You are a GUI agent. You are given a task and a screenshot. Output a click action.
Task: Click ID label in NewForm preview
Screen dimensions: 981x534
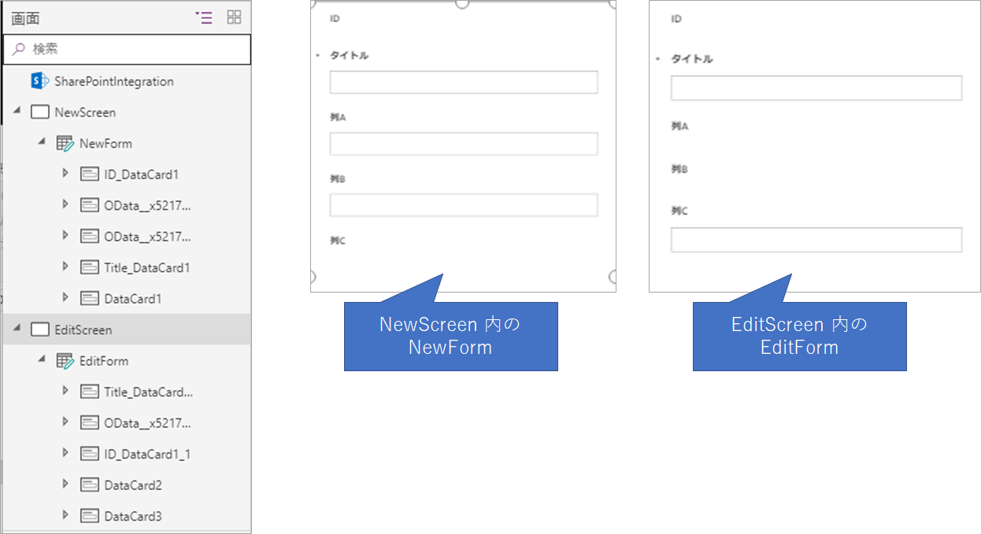pos(335,18)
